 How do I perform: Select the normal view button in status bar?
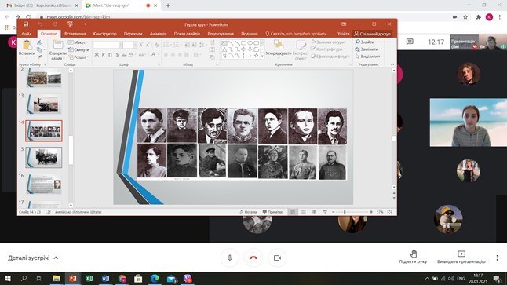tap(293, 212)
